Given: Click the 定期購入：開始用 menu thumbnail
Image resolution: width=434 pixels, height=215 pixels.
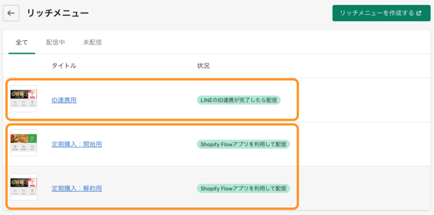Looking at the screenshot, I should click(24, 143).
